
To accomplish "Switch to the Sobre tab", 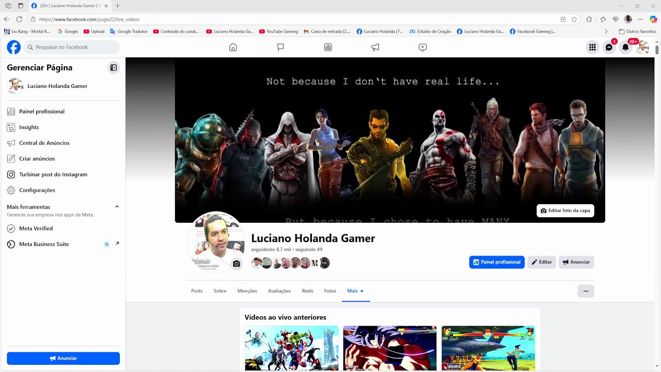I will (220, 291).
